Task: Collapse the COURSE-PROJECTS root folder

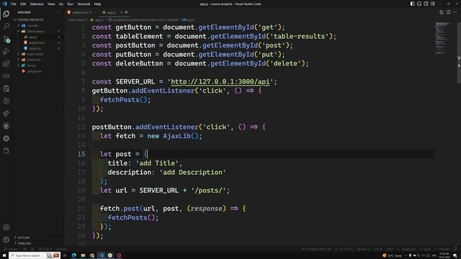Action: [30, 19]
